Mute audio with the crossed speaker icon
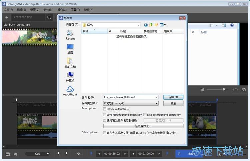250x161 pixels. (x=79, y=154)
